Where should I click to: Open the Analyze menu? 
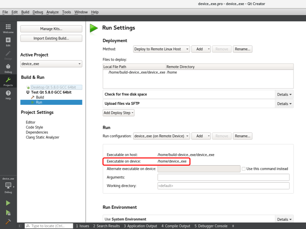(x=53, y=12)
